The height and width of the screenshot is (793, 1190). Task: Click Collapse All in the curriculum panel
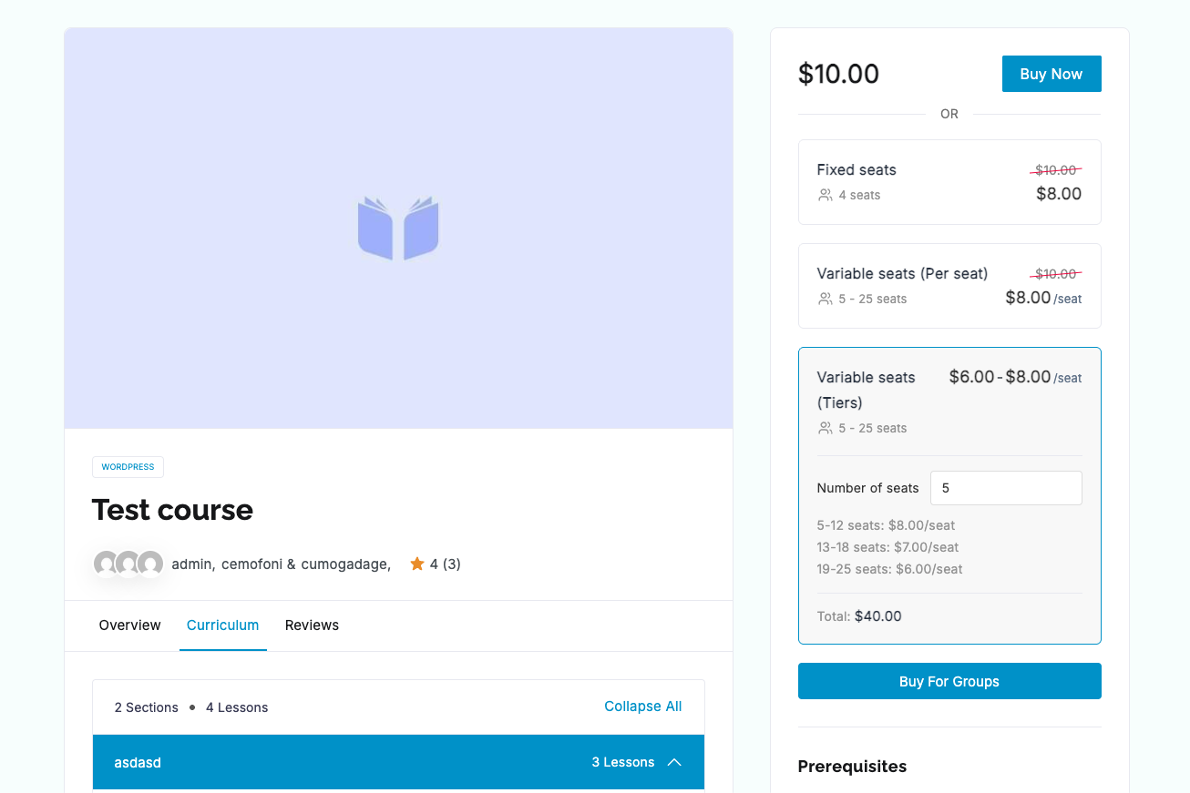pos(642,707)
